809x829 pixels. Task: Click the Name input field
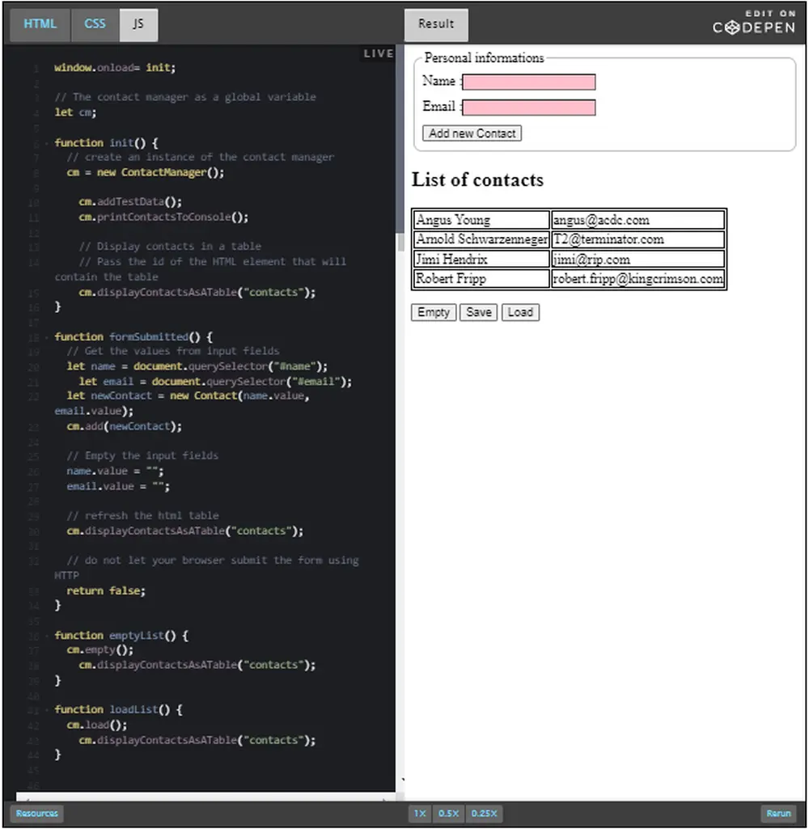pyautogui.click(x=529, y=82)
